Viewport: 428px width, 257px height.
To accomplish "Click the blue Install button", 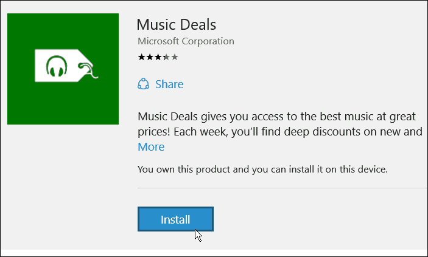I will 175,219.
